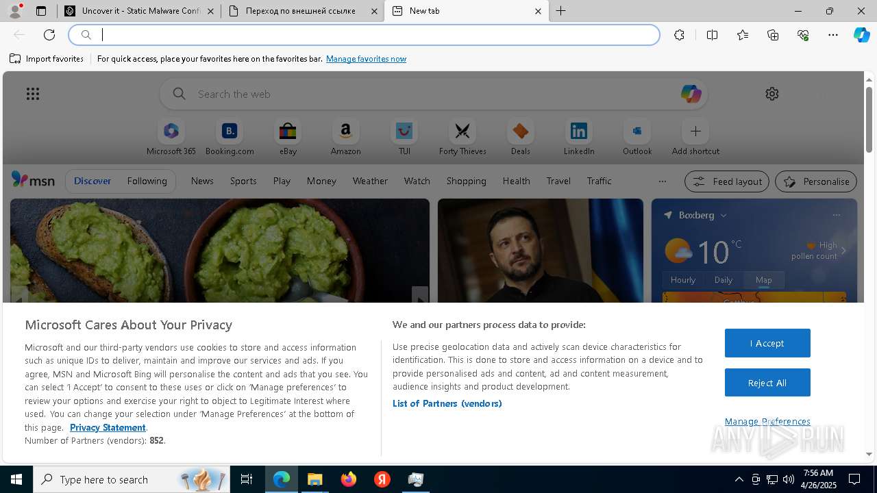Open weather card more options ellipsis

(836, 215)
